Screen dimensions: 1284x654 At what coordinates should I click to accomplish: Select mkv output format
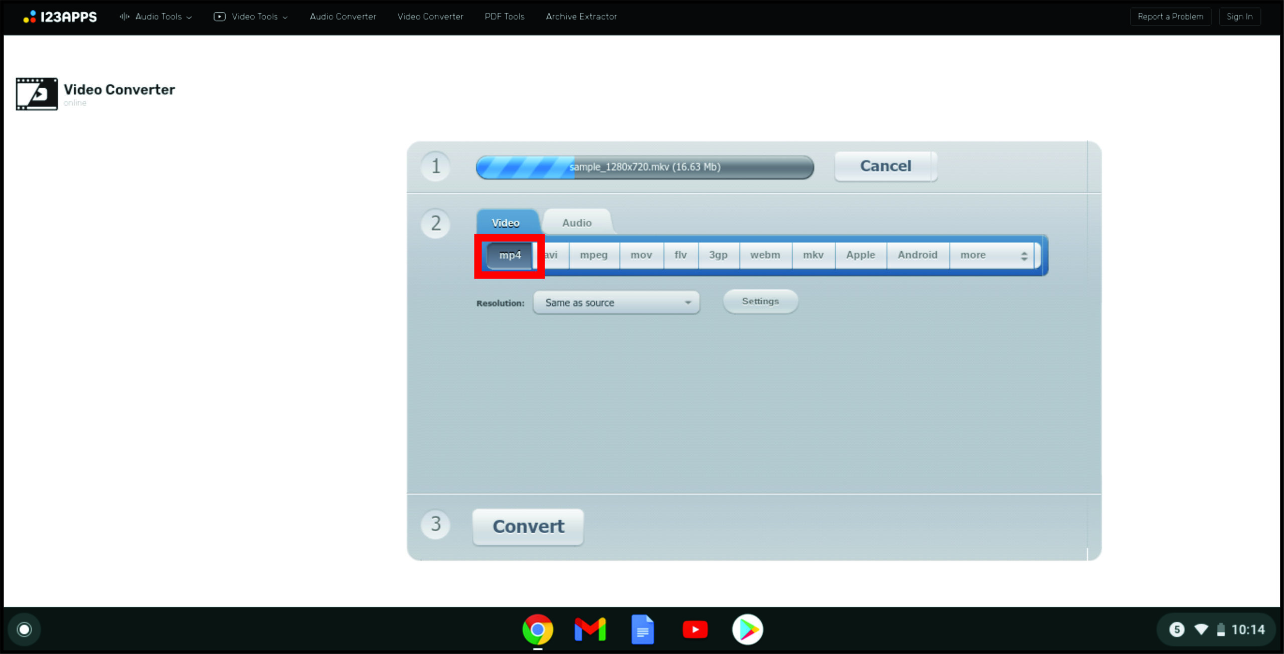pos(813,255)
